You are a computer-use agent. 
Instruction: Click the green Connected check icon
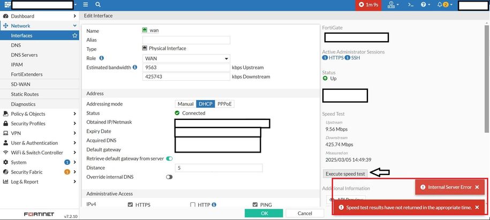pyautogui.click(x=177, y=113)
